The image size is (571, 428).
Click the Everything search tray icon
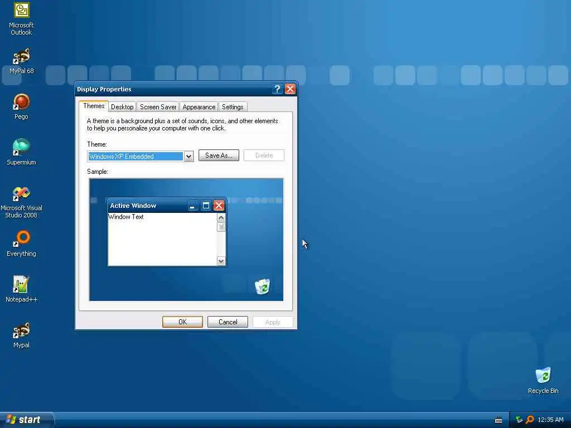tap(530, 420)
